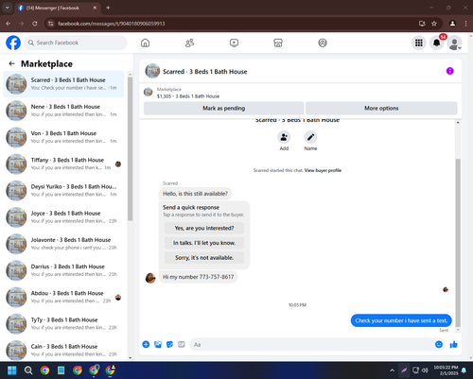Screen dimensions: 473x379
Task: Open purple conversation info icon
Action: (450, 71)
